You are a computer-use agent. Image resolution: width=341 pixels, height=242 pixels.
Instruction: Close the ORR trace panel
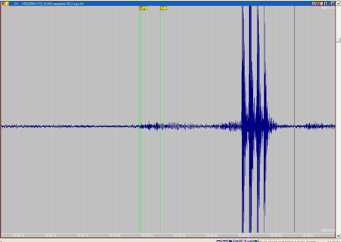(x=333, y=4)
